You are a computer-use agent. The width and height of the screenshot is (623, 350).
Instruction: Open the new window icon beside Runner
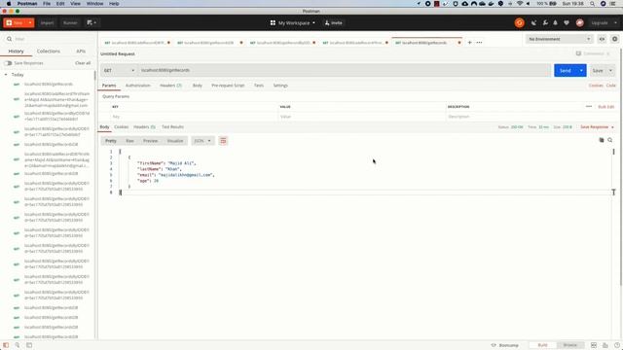92,23
